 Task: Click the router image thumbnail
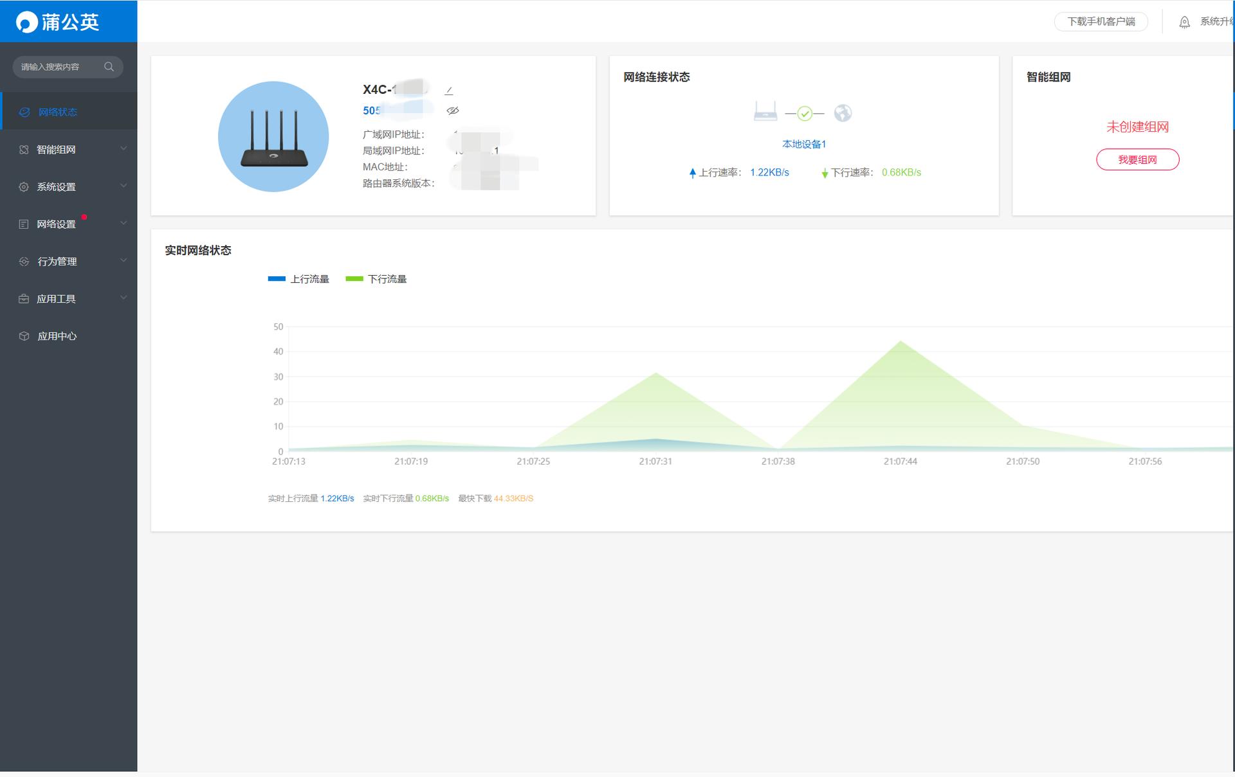[x=273, y=136]
